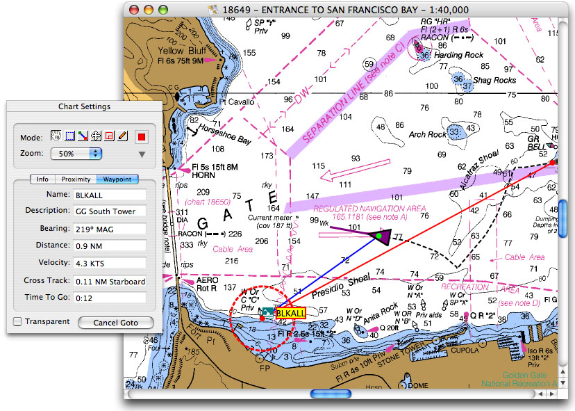
Task: Switch to the Info tab
Action: click(42, 179)
